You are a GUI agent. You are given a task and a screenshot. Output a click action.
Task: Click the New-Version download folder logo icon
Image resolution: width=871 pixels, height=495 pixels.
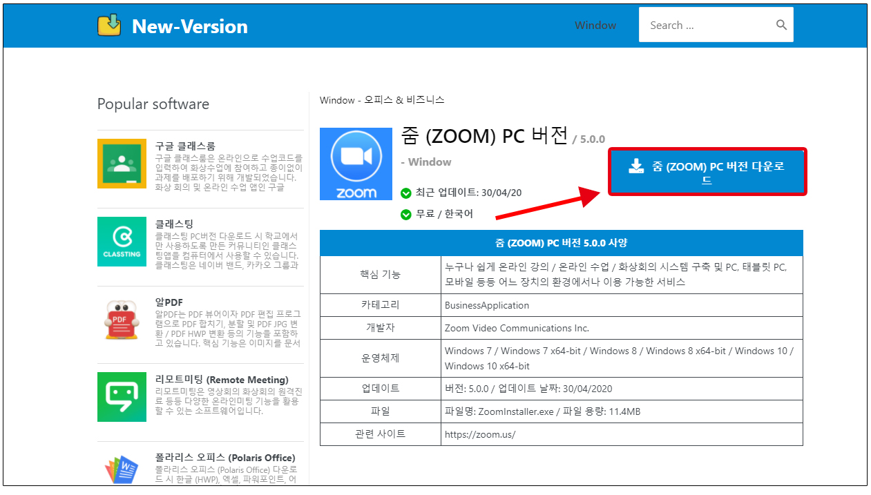pyautogui.click(x=109, y=26)
